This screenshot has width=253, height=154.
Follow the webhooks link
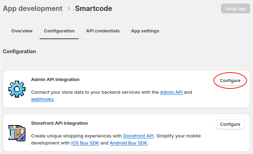42,99
